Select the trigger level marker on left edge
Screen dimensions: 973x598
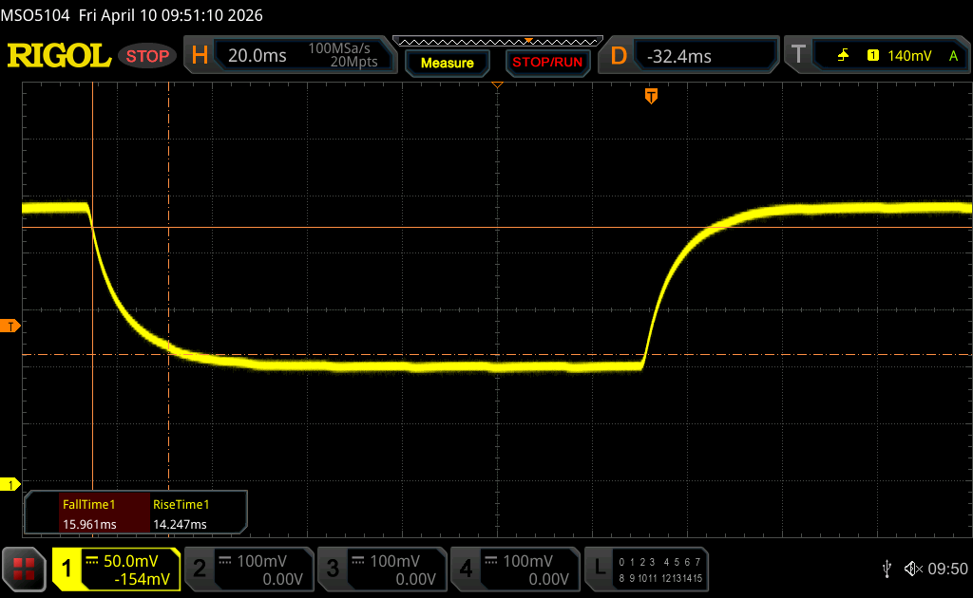(x=11, y=327)
